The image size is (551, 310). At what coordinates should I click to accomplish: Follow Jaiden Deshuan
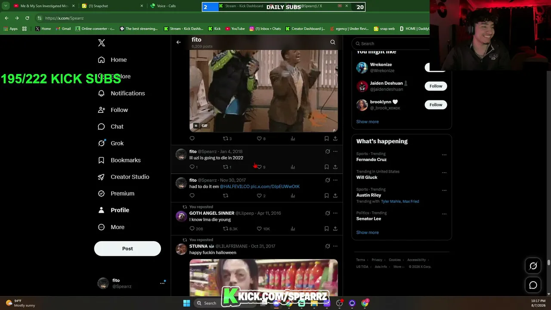[x=436, y=86]
